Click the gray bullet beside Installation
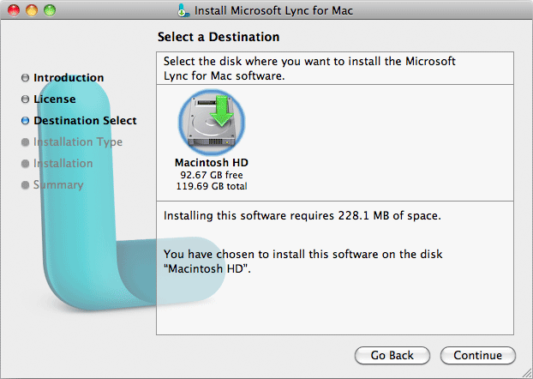Viewport: 533px width, 379px height. coord(25,163)
